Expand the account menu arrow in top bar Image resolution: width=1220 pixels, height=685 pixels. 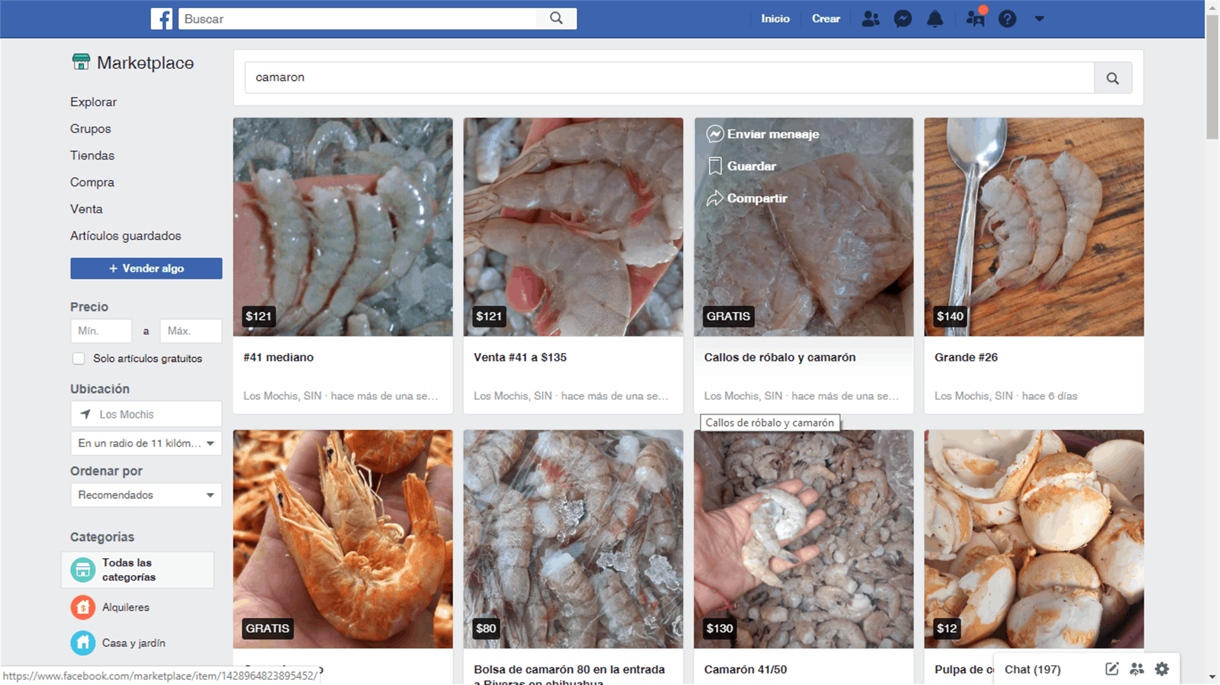coord(1040,19)
